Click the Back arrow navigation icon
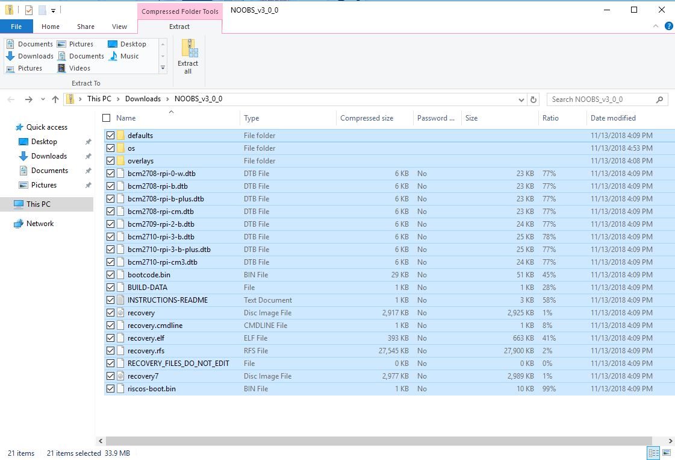 [11, 99]
